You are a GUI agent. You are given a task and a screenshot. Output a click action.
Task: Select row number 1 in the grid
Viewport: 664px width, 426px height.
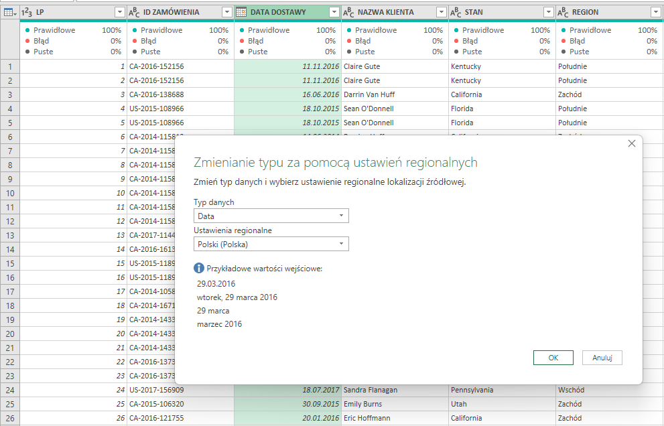point(7,66)
